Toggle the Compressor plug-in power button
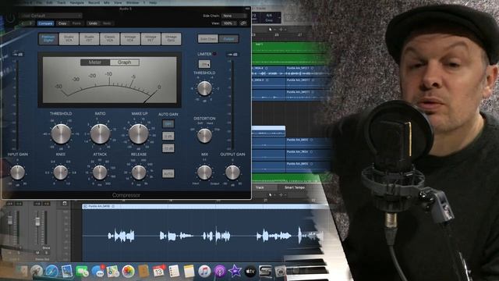 10,18
